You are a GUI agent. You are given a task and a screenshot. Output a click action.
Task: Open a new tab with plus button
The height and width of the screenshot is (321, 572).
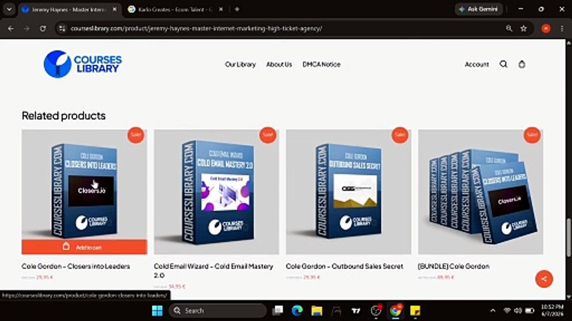[237, 9]
